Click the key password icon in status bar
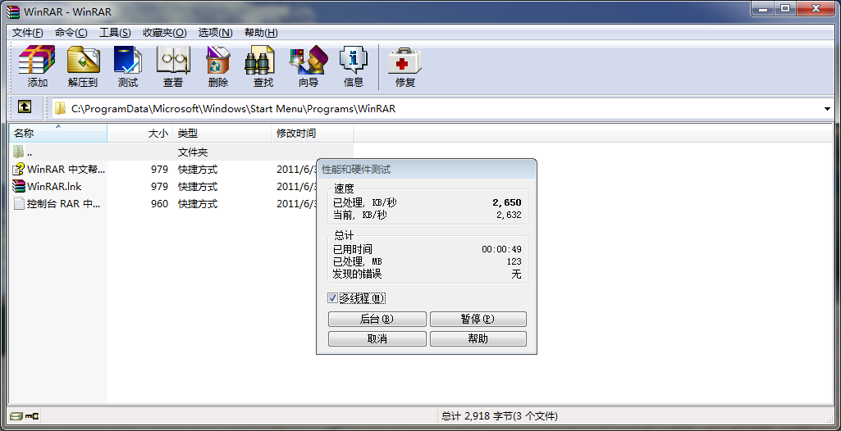The image size is (841, 431). pos(32,415)
